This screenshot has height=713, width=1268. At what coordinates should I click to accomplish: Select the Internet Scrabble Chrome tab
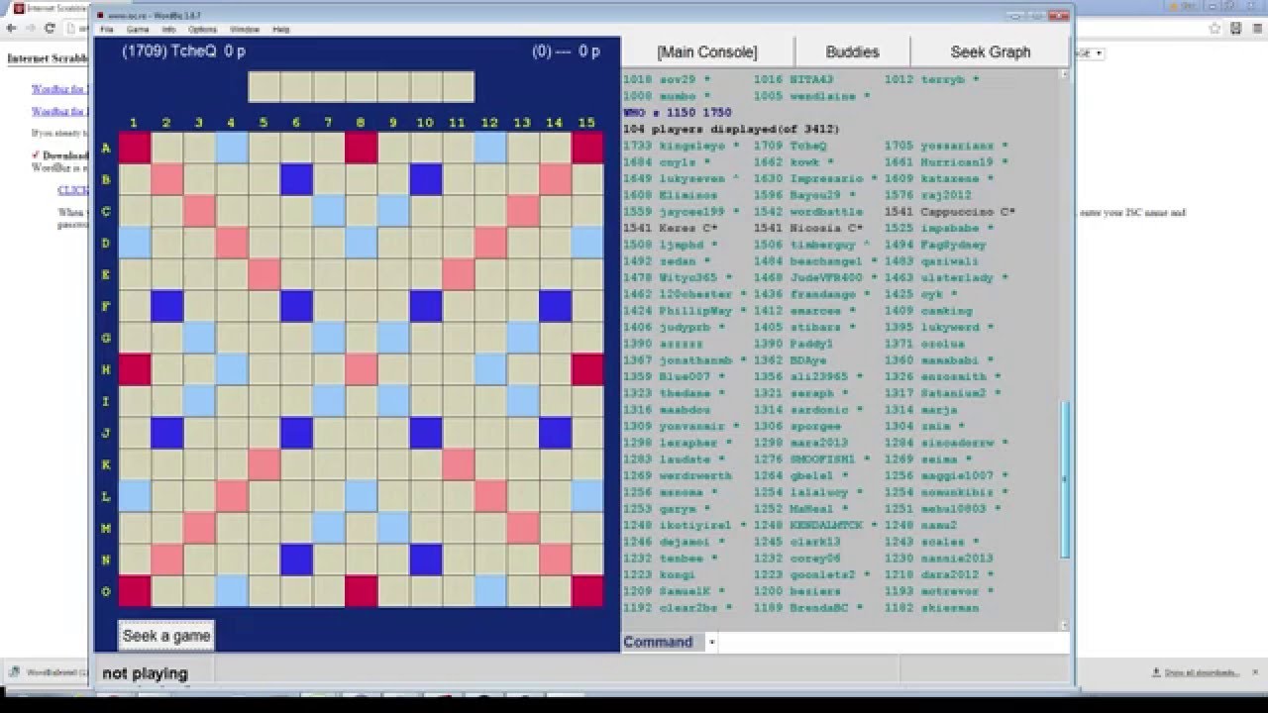[x=50, y=8]
